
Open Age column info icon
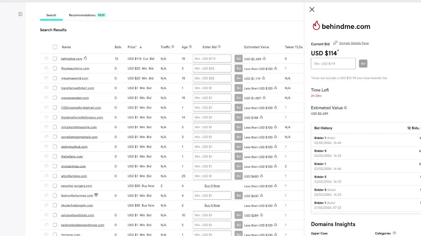[190, 47]
